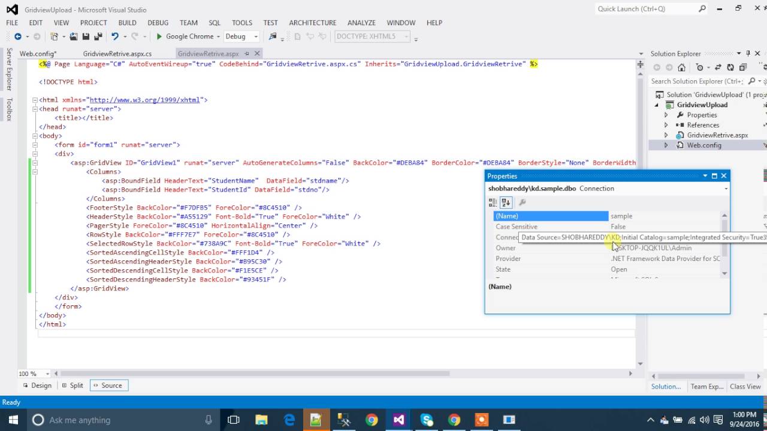Open the Class View bottom tab
Image resolution: width=767 pixels, height=431 pixels.
click(745, 387)
